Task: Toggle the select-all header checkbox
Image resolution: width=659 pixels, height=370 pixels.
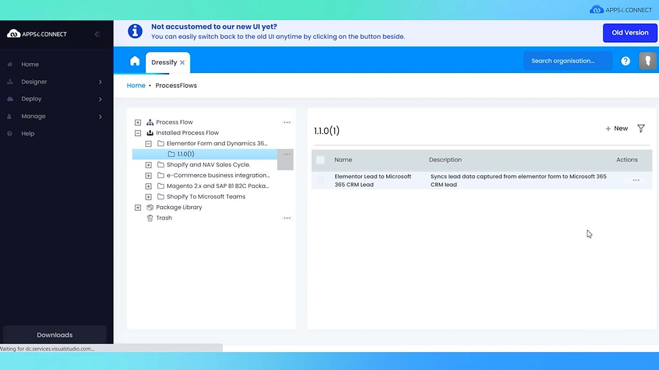Action: 320,160
